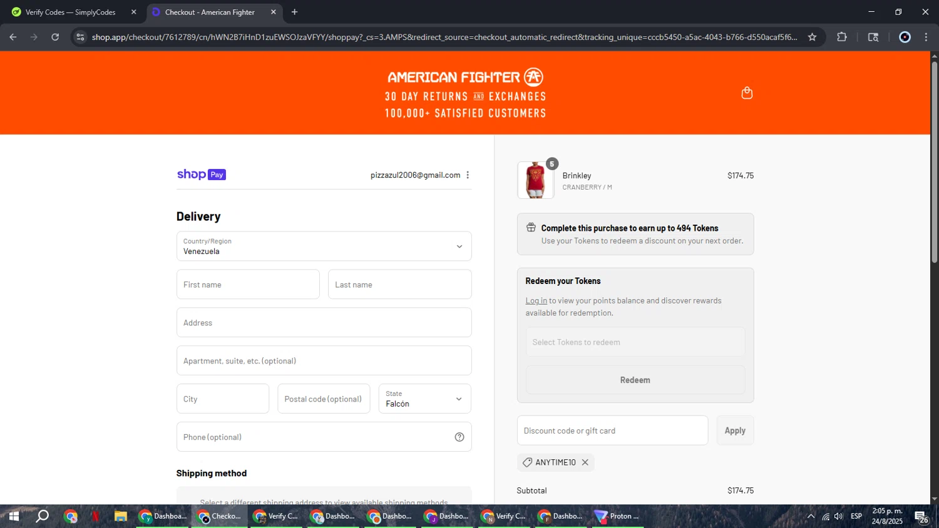939x528 pixels.
Task: Open the account options menu beside the email
Action: tap(468, 175)
